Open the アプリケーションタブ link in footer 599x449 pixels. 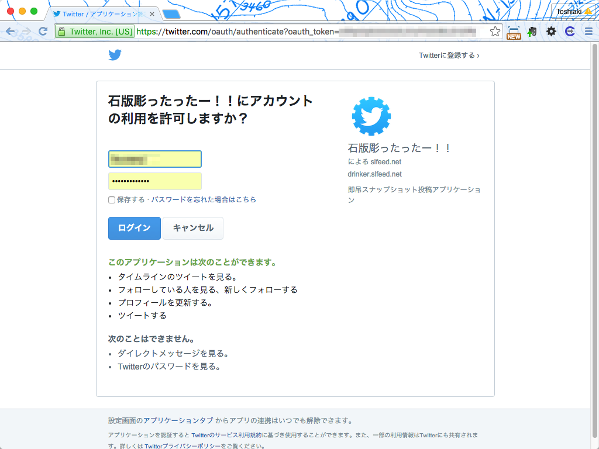tap(178, 420)
